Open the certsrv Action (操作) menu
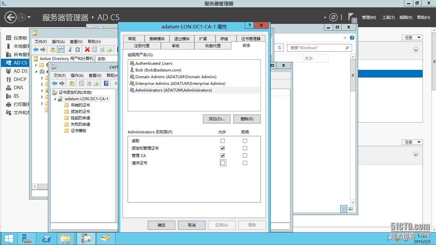This screenshot has height=245, width=436. 77,75
